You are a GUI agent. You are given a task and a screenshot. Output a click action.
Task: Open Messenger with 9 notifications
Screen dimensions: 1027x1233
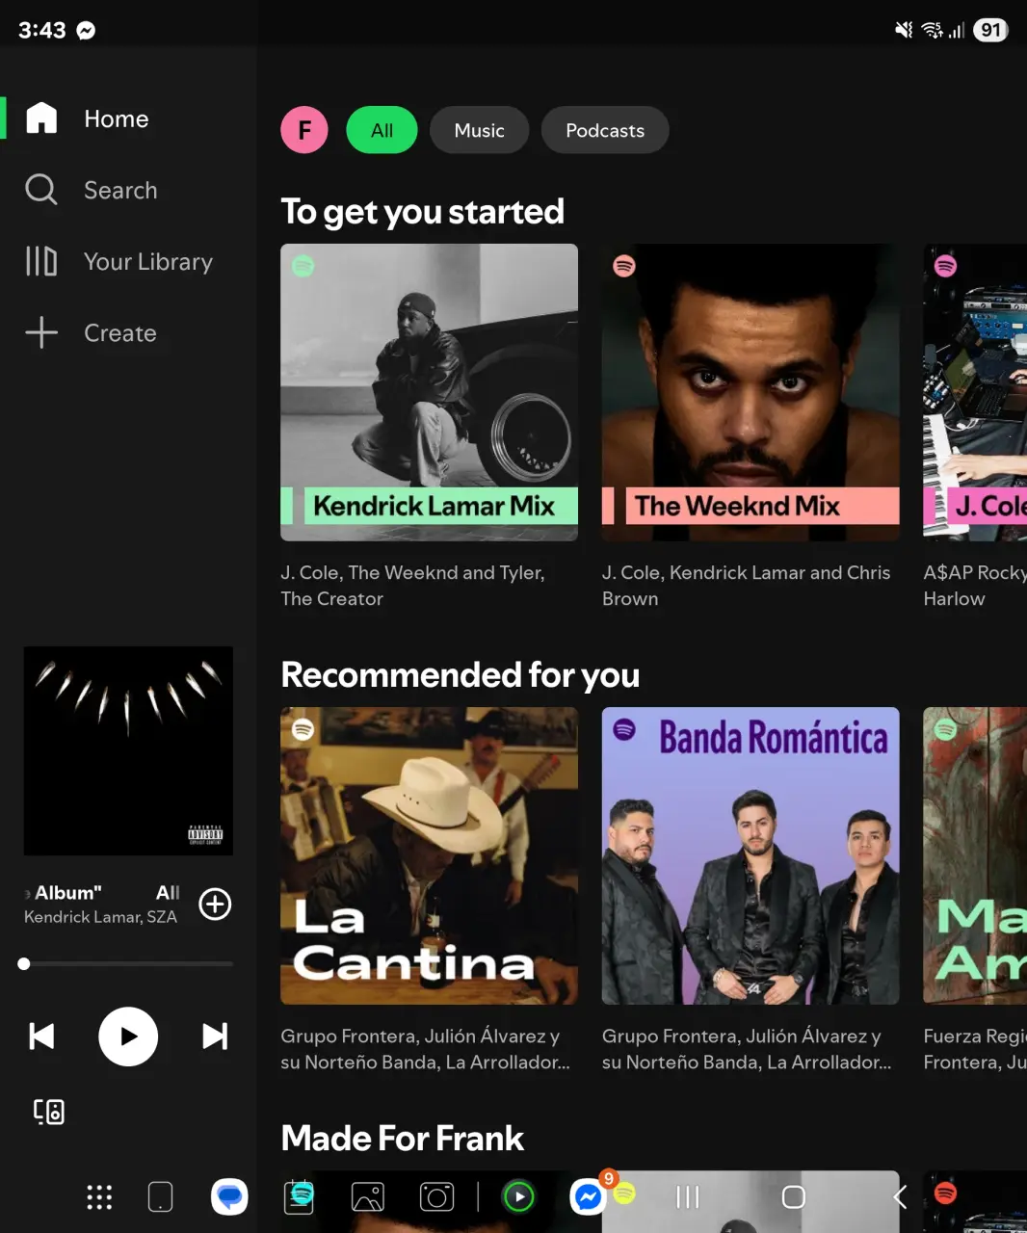(x=589, y=1195)
